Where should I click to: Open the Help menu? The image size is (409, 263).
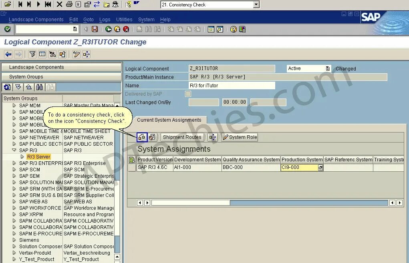[165, 20]
